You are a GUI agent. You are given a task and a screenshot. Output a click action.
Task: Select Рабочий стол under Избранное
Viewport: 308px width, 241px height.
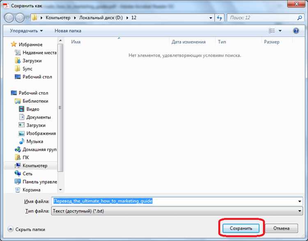(37, 77)
